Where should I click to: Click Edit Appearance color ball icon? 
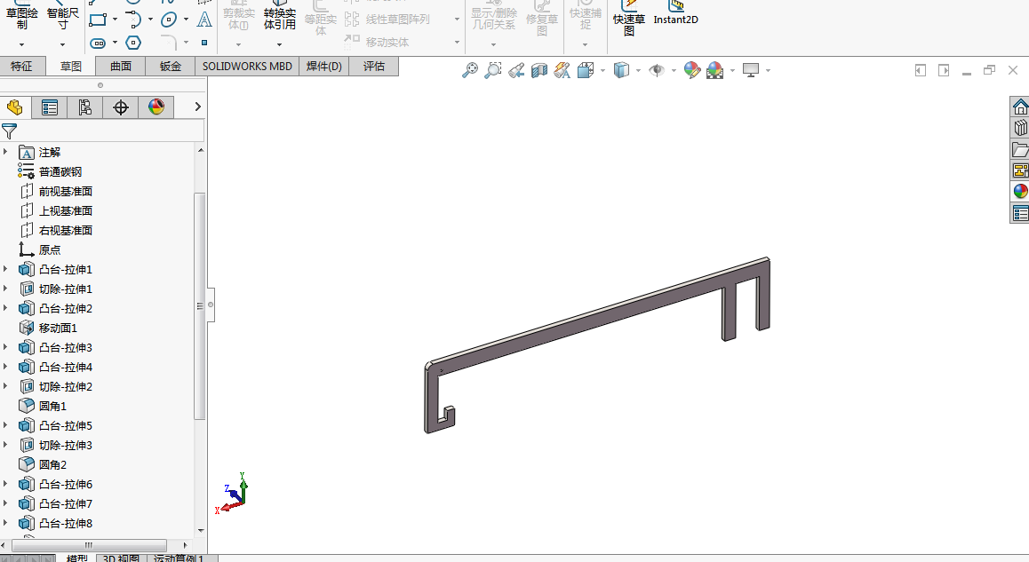coord(691,70)
